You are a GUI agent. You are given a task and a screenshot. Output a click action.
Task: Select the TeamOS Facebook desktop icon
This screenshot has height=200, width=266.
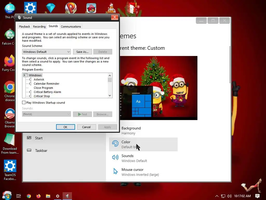(x=10, y=170)
